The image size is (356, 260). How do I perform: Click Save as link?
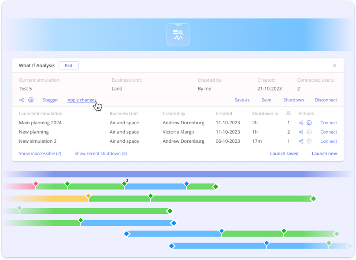(242, 100)
